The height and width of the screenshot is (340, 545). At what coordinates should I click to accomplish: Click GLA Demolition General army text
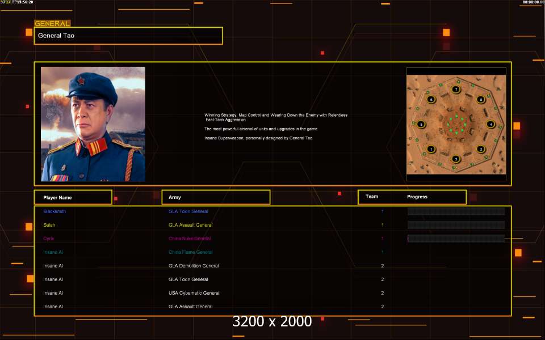tap(194, 266)
